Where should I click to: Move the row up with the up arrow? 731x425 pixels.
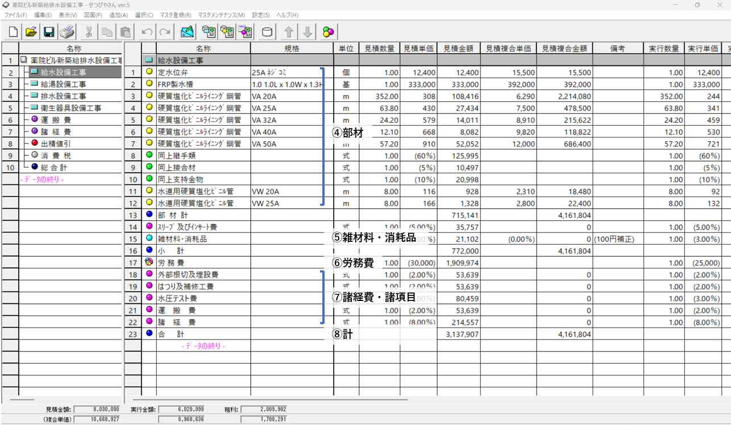tap(289, 32)
